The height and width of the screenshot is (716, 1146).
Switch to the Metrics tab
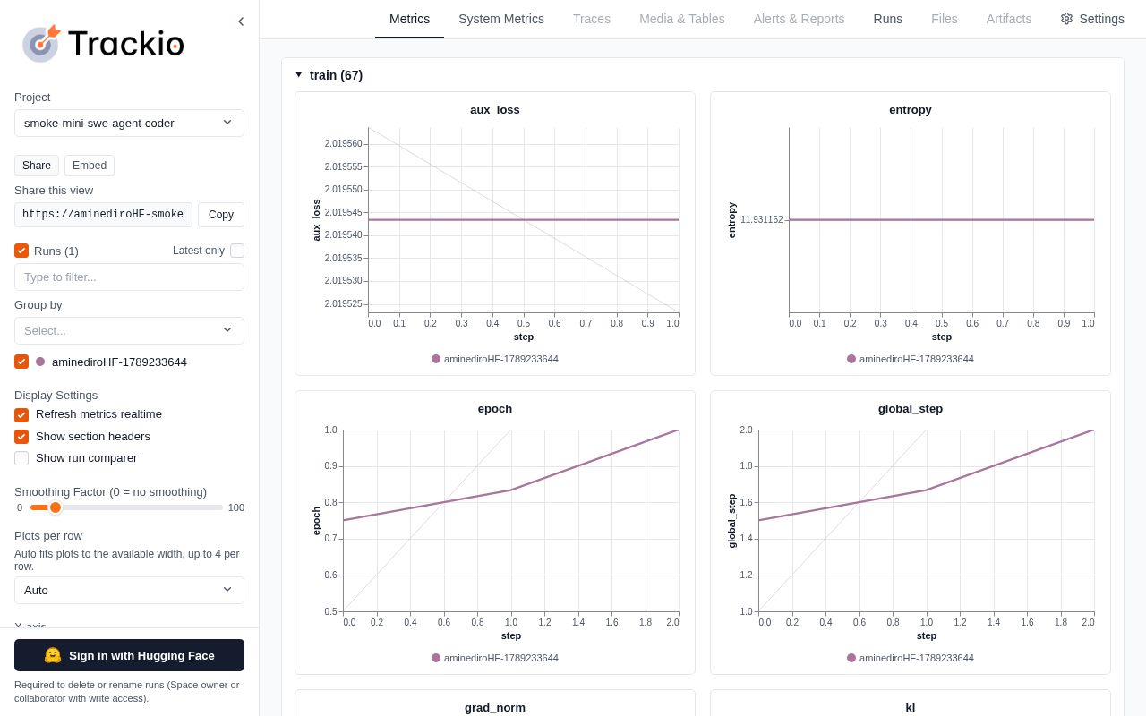[x=409, y=19]
